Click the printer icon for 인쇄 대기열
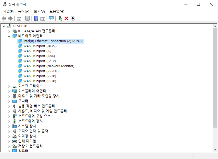The width and height of the screenshot is (218, 159). pos(15,141)
